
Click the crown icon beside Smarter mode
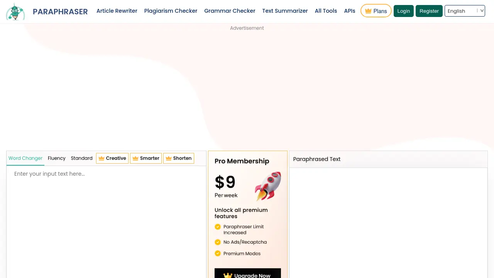(135, 158)
